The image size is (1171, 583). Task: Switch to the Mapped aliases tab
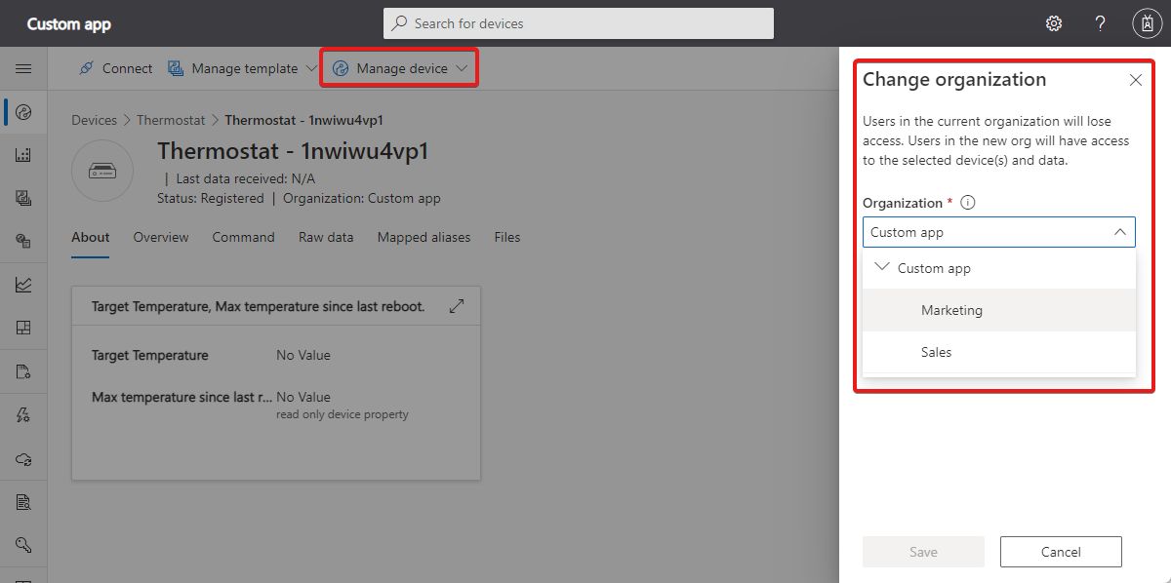[x=424, y=237]
